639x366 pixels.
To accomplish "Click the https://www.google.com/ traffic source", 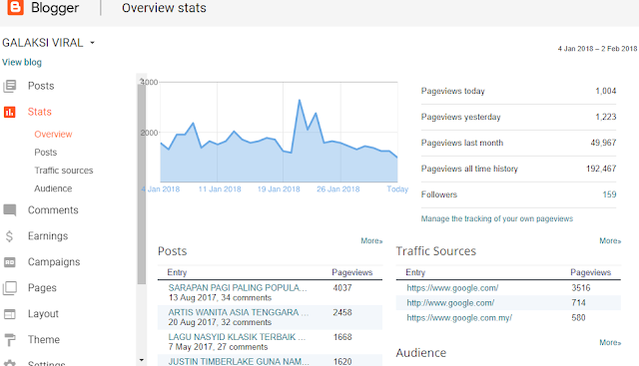I will point(452,288).
